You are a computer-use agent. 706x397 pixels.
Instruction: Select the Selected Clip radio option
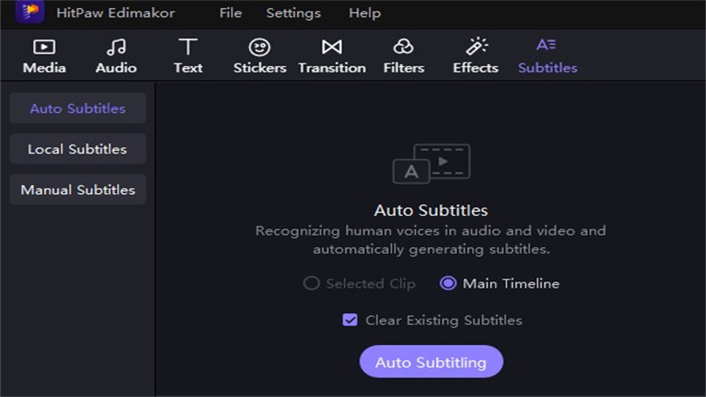pyautogui.click(x=311, y=283)
